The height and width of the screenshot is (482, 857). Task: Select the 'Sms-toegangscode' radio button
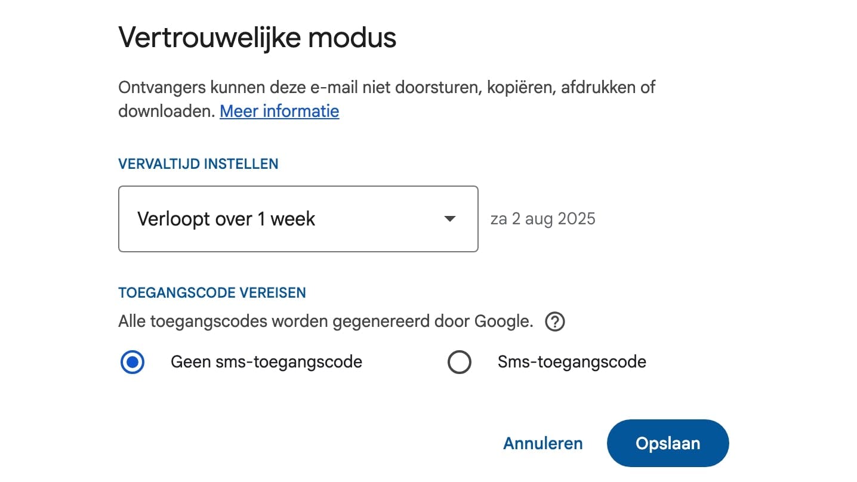[x=459, y=362]
